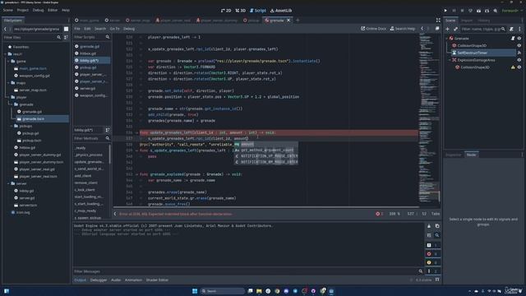526x296 pixels.
Task: Open Windows Start menu
Action: [x=195, y=291]
